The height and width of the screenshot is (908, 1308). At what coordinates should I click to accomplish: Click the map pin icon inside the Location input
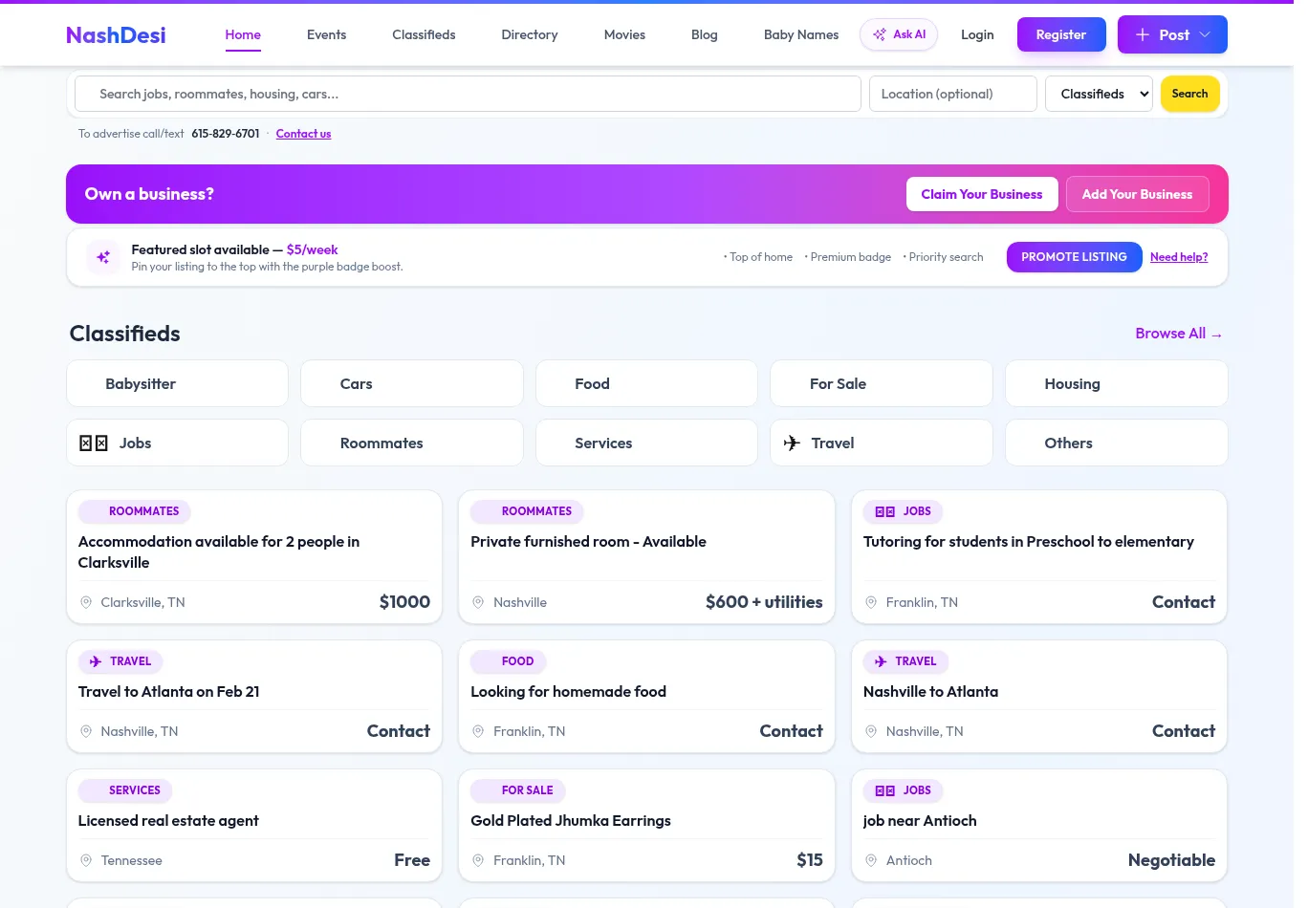click(x=883, y=94)
